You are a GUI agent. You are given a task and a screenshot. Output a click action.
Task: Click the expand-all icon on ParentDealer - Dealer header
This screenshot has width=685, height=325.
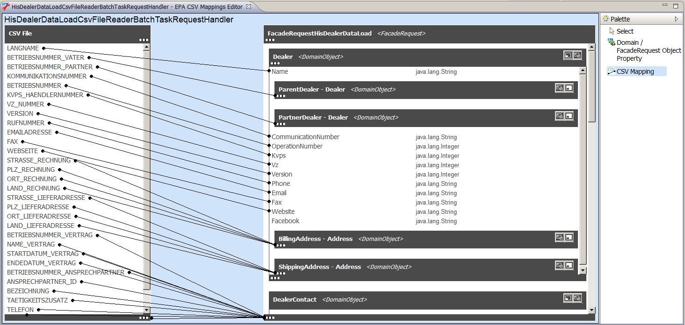559,88
